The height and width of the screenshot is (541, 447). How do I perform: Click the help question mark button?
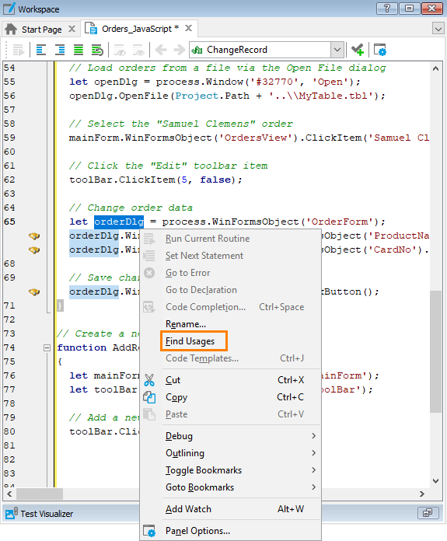point(386,9)
